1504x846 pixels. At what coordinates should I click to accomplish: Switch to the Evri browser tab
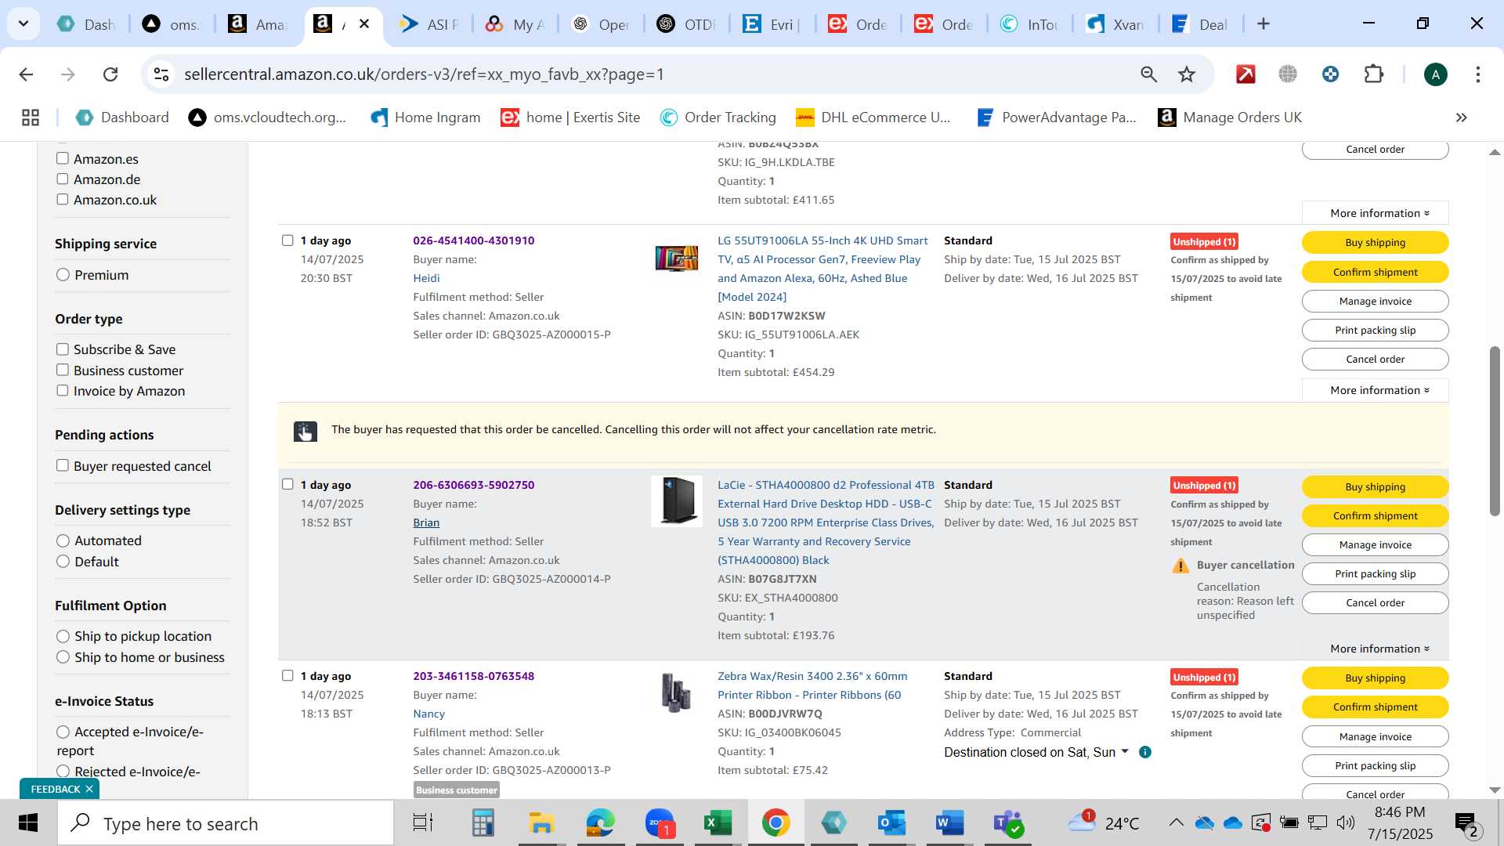772,24
